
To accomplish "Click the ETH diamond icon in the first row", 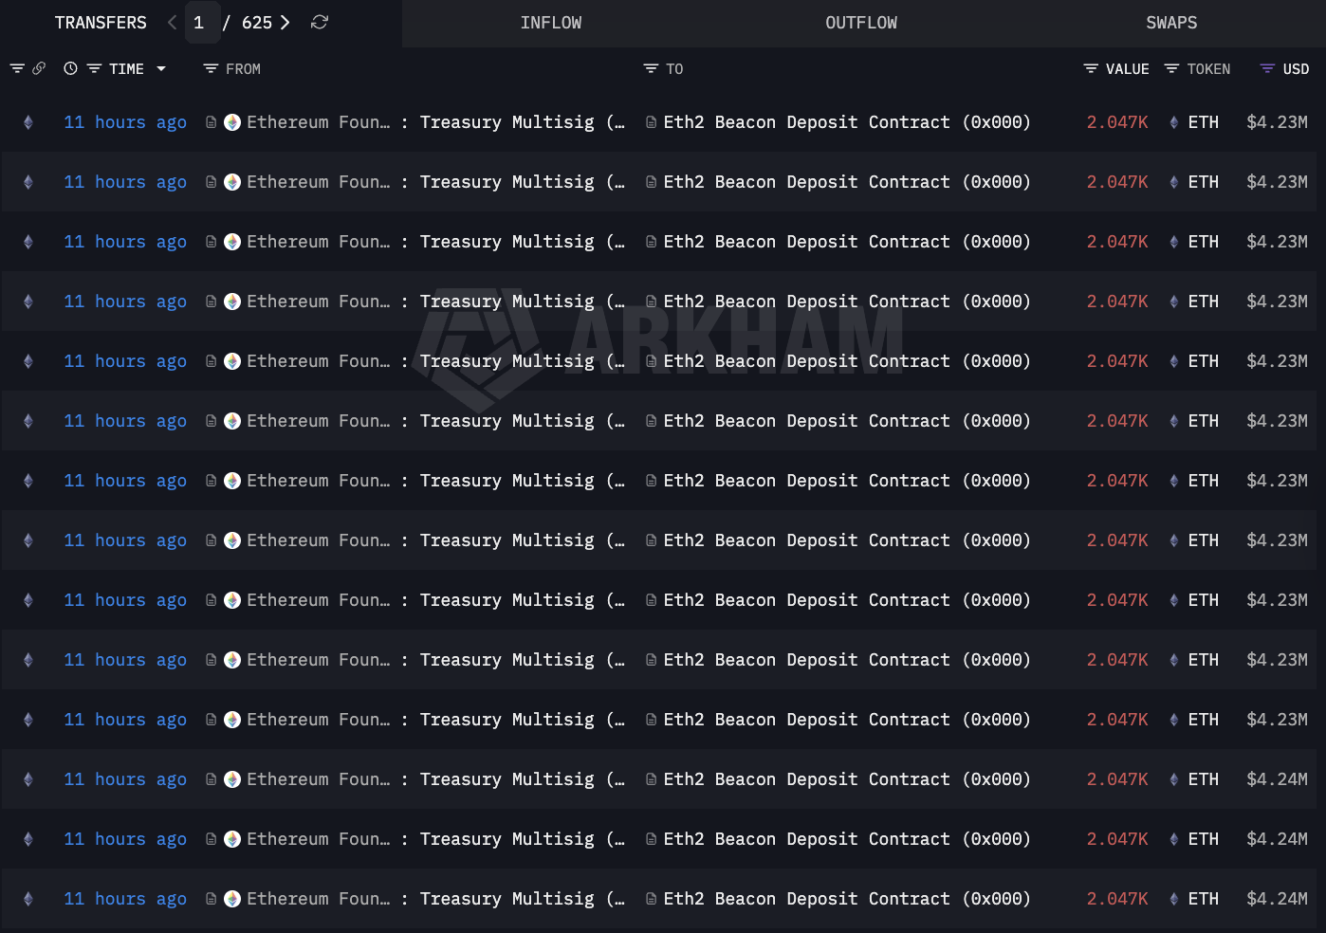I will click(x=1173, y=121).
